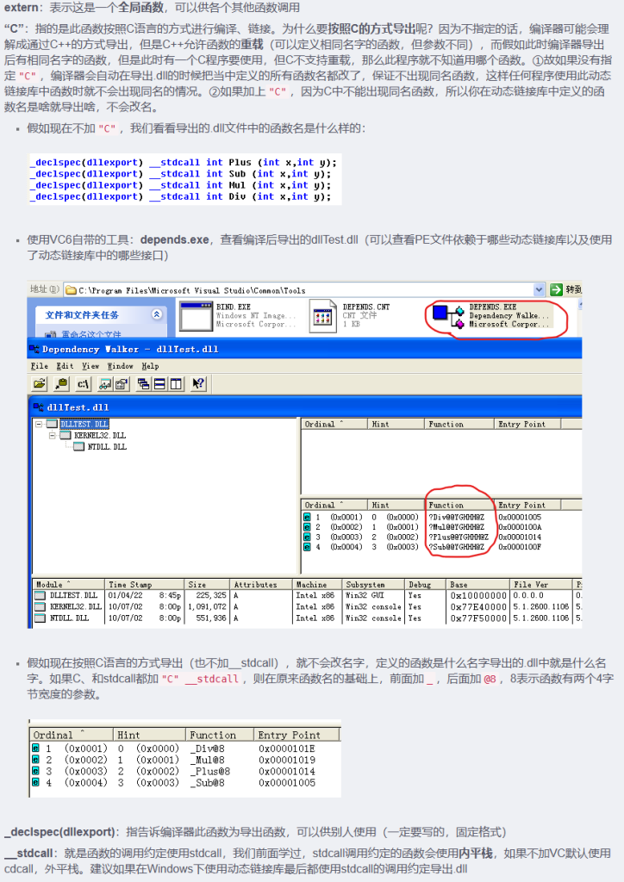Click the export icon beside ?Div@@YGHHH@Z
The width and height of the screenshot is (624, 882).
[x=306, y=517]
